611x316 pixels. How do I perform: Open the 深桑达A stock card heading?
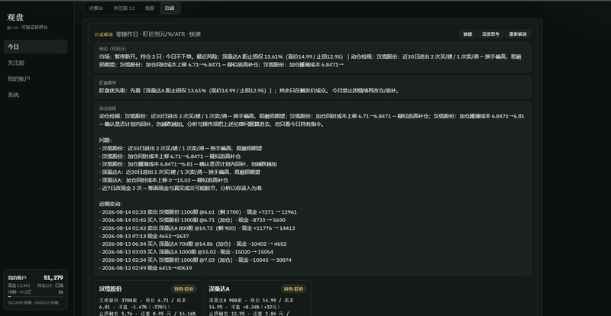219,289
